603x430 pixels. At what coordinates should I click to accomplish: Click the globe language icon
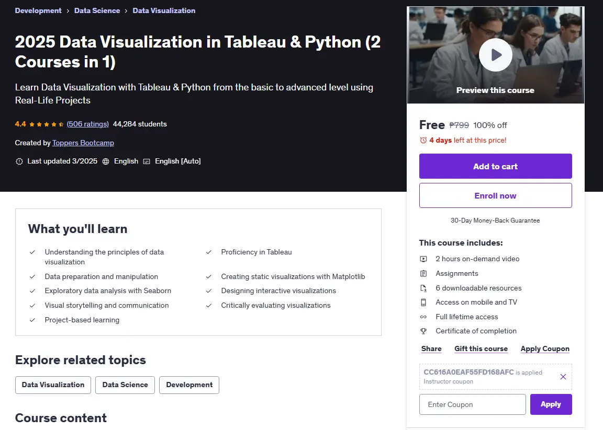point(106,161)
